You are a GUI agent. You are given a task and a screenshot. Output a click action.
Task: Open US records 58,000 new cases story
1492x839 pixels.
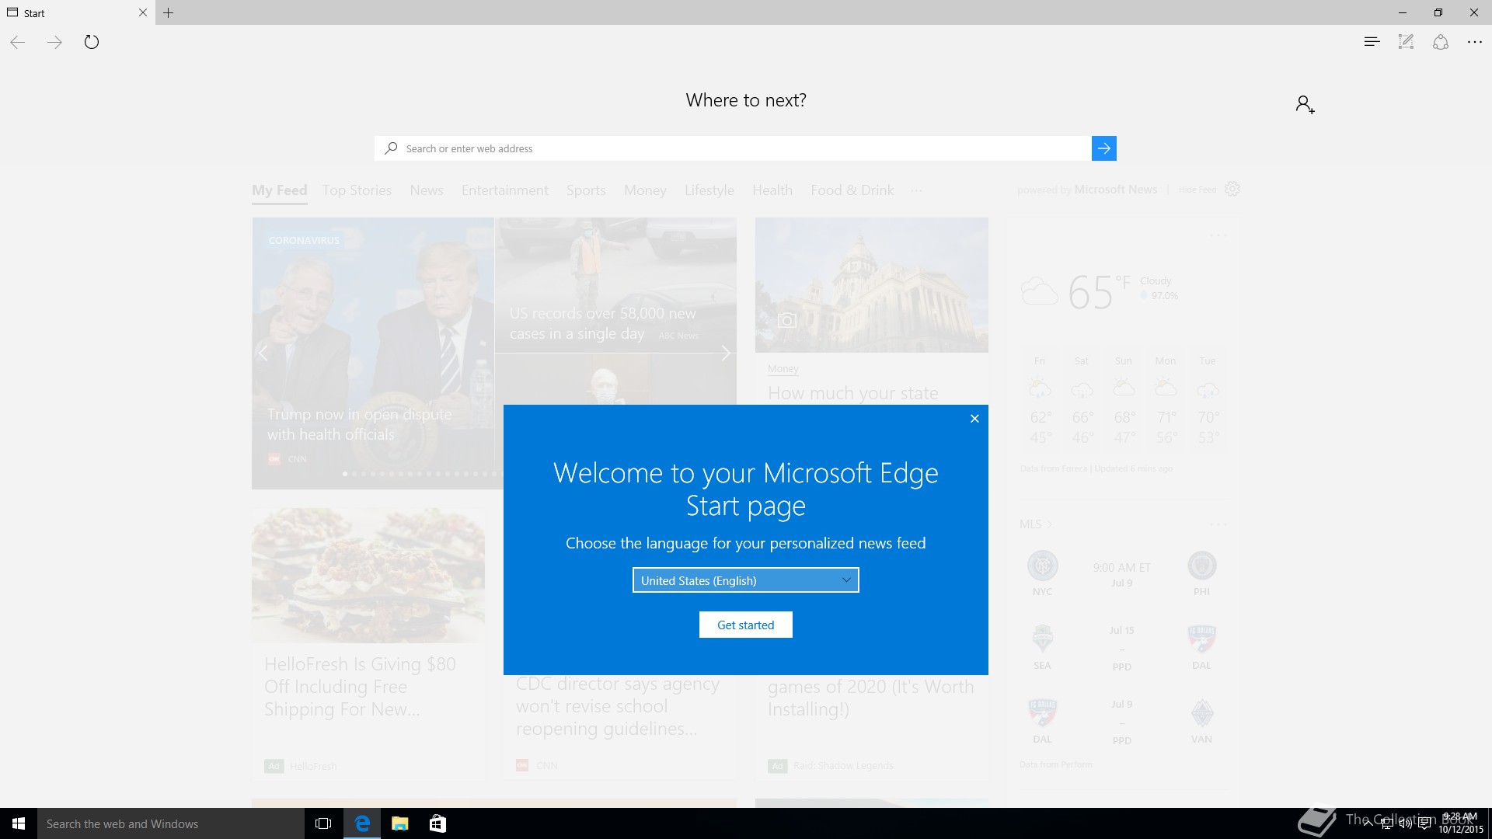pyautogui.click(x=603, y=323)
